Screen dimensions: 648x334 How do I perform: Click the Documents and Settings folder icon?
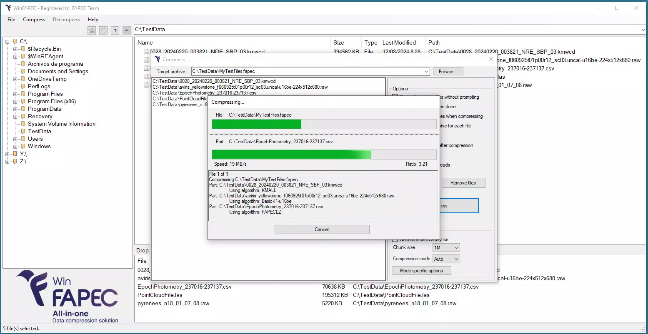(x=23, y=71)
